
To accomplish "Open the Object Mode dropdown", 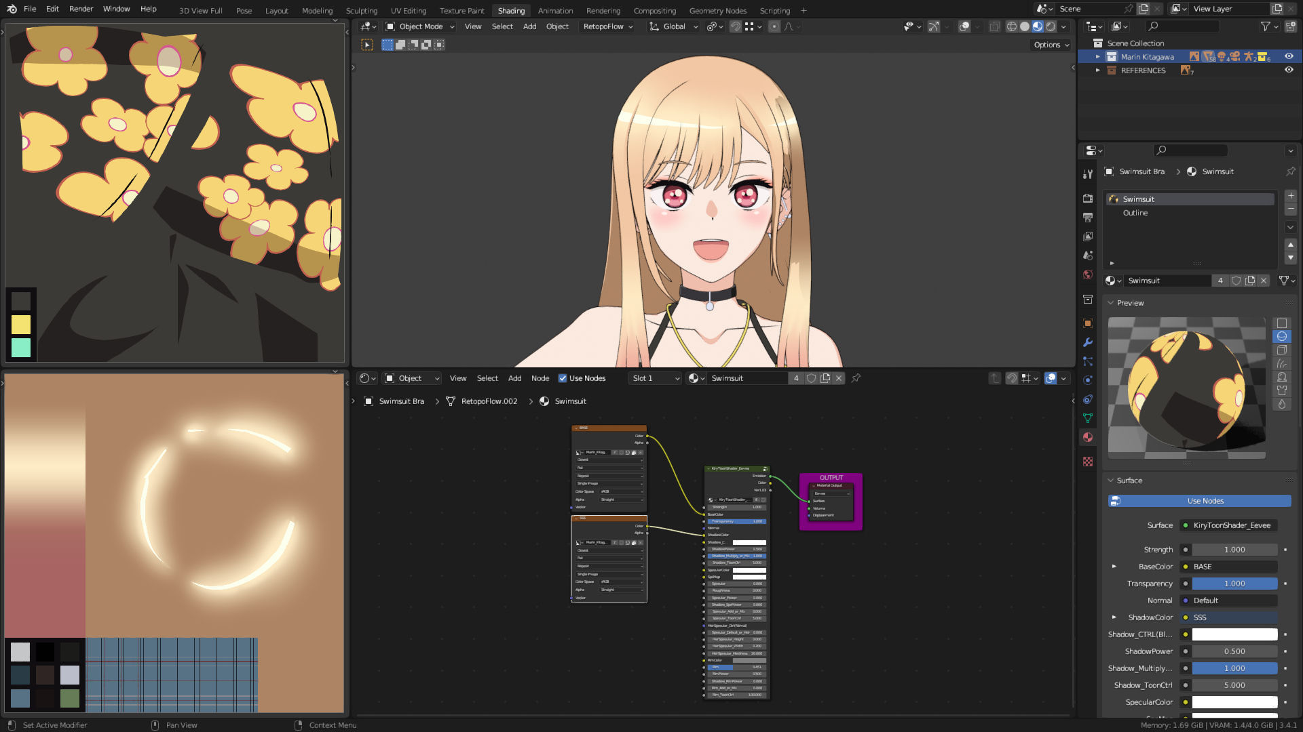I will click(420, 26).
